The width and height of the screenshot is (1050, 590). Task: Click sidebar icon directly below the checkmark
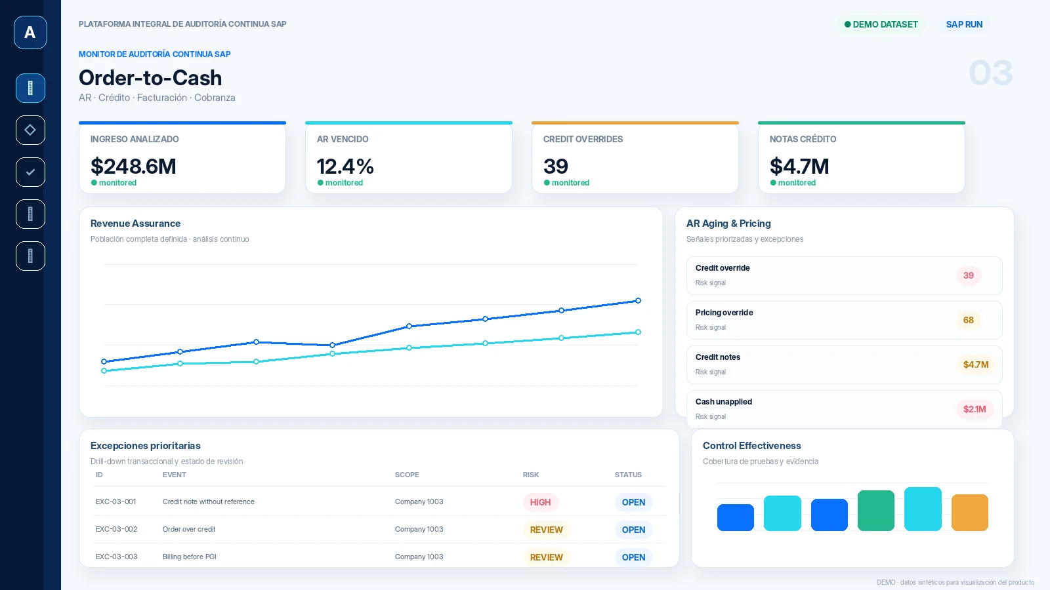[x=30, y=214]
